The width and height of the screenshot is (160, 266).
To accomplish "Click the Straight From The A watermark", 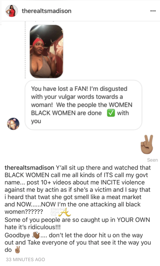I will [x=60, y=212].
